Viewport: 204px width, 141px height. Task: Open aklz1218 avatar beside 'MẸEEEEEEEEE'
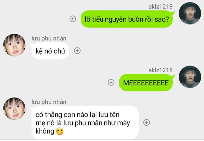[x=190, y=77]
